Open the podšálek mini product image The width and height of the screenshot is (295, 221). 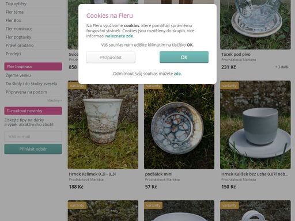click(179, 125)
